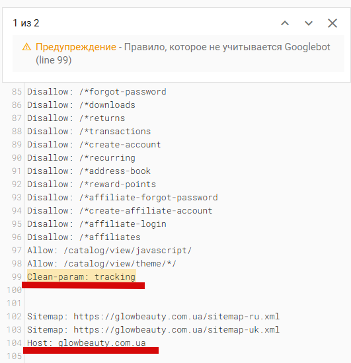Close the warnings panel with X
351x363 pixels.
[x=332, y=23]
